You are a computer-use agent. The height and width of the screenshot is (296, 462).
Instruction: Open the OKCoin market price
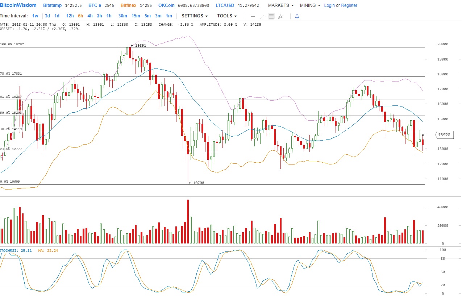tap(167, 5)
